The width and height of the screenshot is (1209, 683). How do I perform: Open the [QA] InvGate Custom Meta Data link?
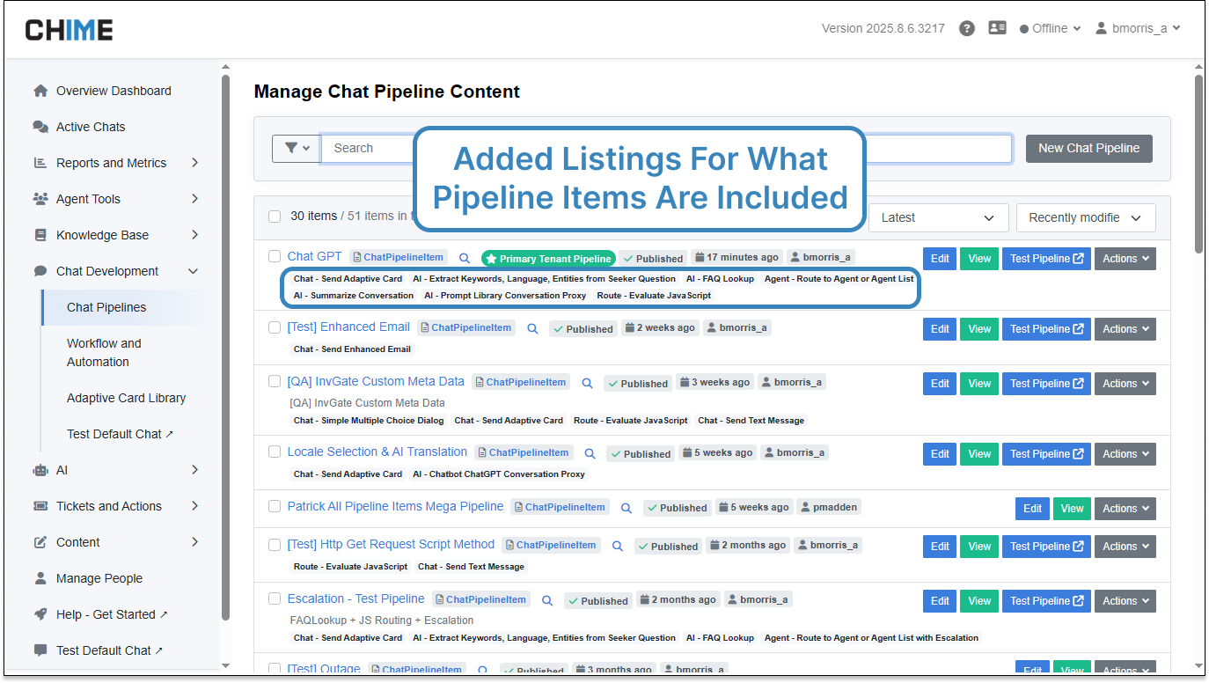(376, 381)
